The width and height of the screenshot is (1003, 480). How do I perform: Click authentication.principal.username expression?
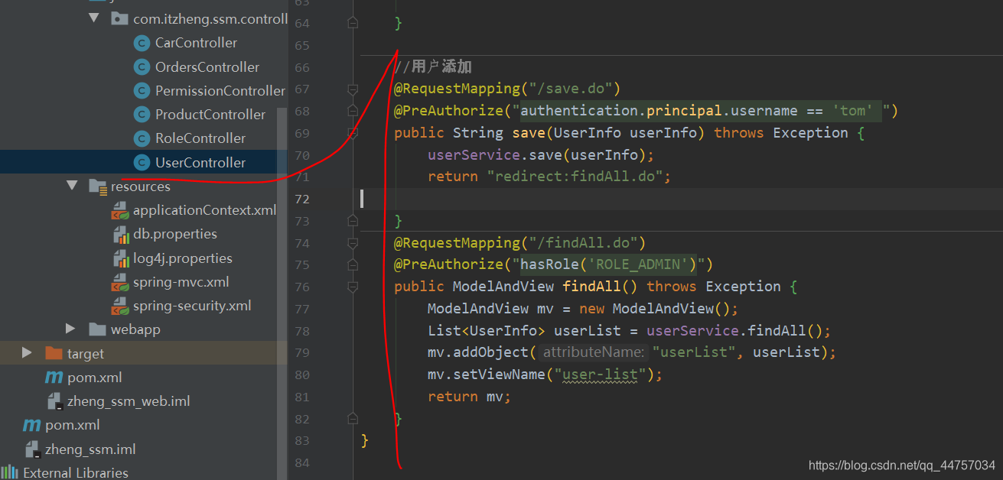(659, 112)
